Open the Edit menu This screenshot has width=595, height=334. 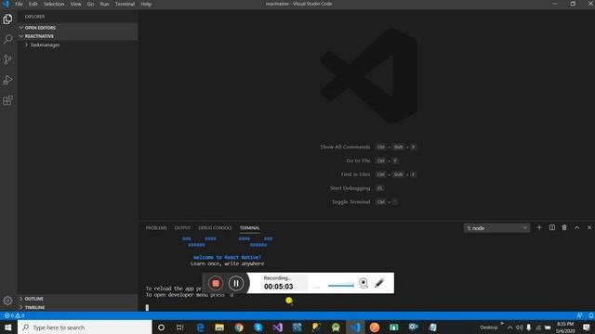click(33, 4)
